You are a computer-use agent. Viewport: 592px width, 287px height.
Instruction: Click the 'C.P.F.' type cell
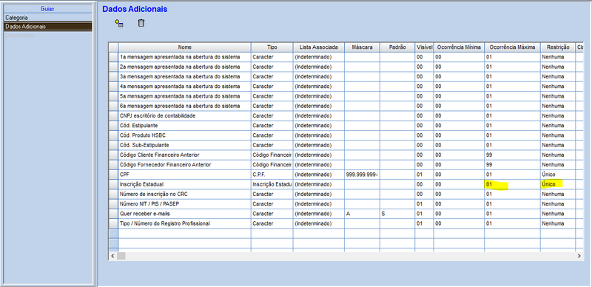272,175
